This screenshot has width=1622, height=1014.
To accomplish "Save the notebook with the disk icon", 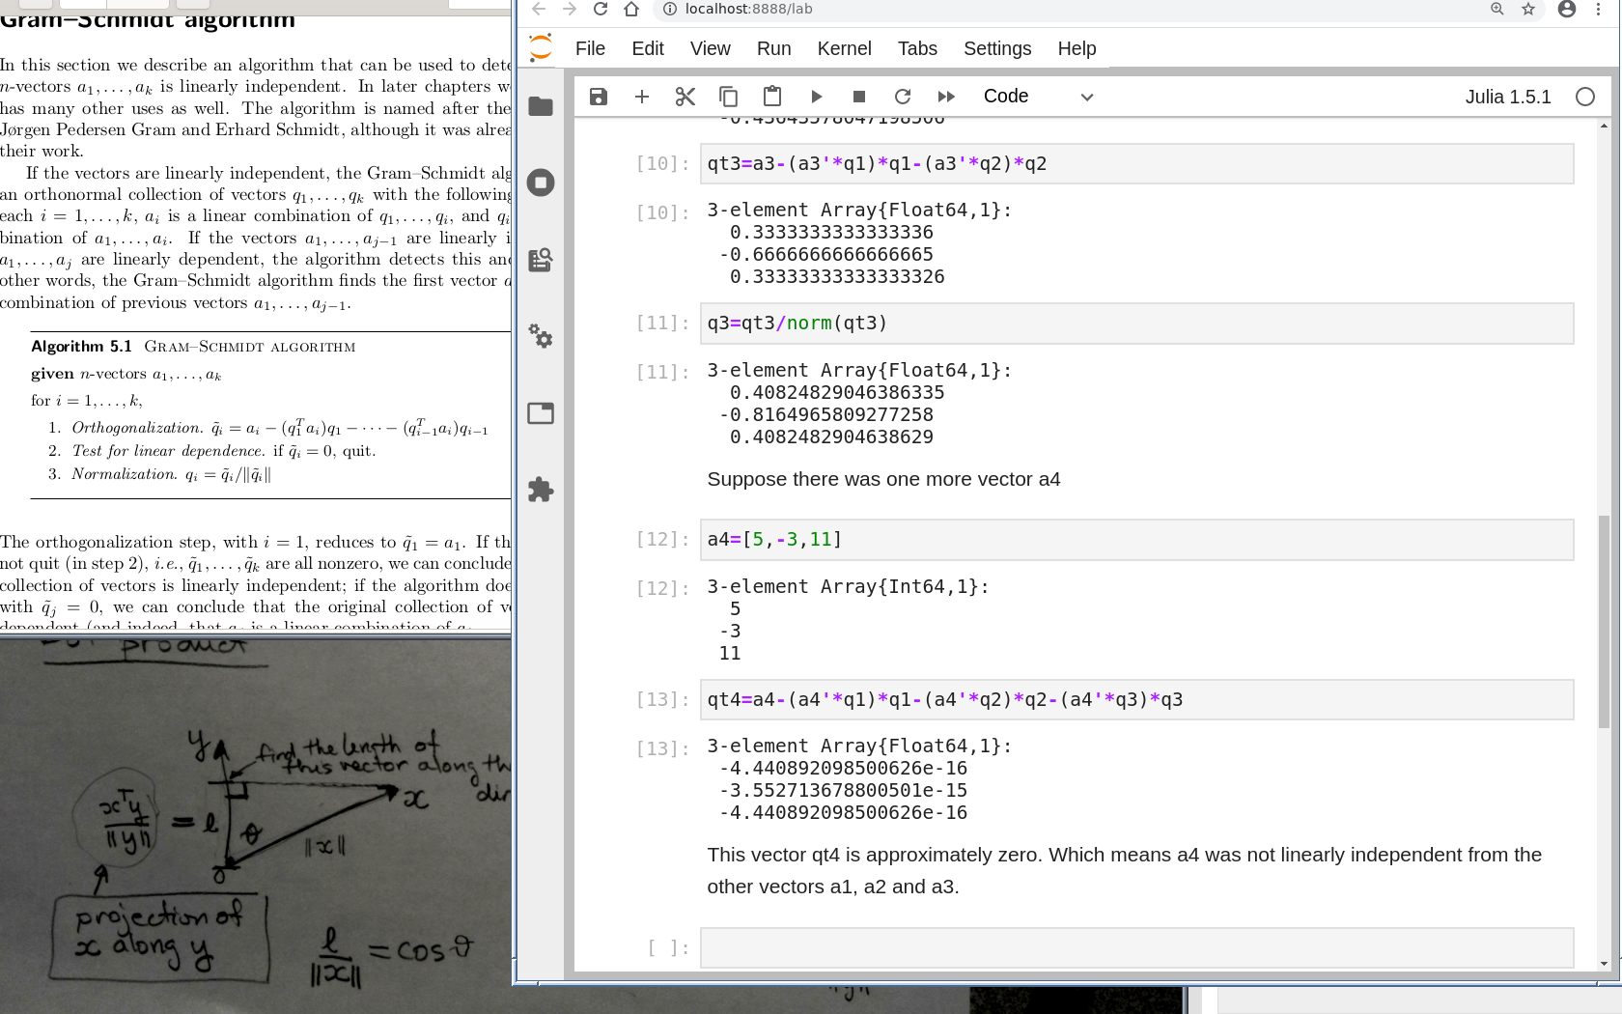I will coord(599,97).
